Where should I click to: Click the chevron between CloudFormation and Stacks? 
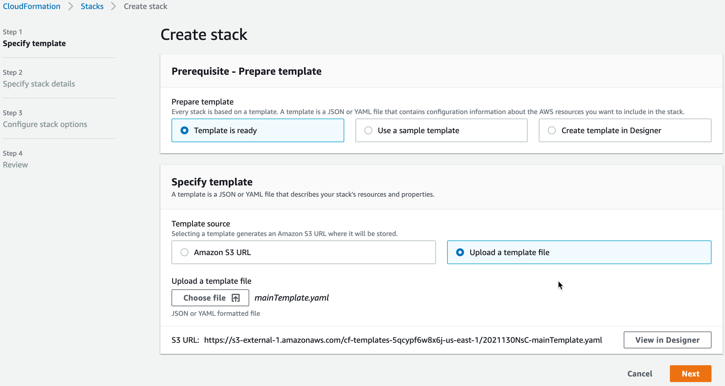(x=71, y=6)
